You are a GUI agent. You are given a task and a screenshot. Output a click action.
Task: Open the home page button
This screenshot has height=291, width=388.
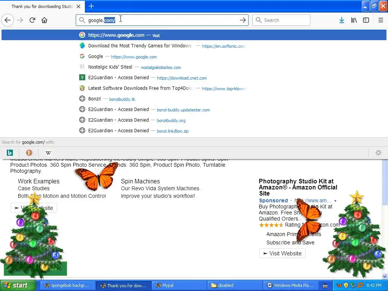[44, 20]
